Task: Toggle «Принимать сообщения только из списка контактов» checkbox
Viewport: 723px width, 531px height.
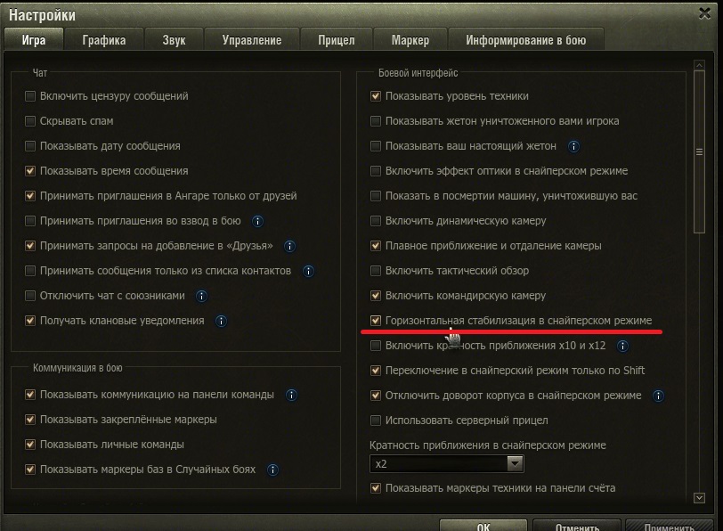Action: (x=30, y=270)
